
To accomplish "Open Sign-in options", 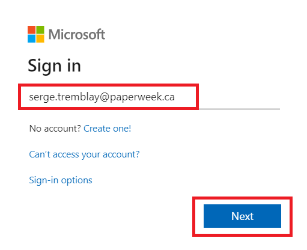I will tap(61, 180).
